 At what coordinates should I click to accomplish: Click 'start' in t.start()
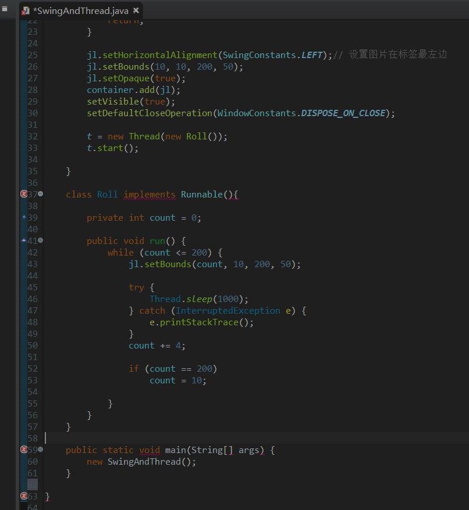click(x=110, y=148)
